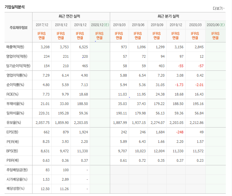Select the 6,525 revenue value
The image size is (232, 196).
84,47
